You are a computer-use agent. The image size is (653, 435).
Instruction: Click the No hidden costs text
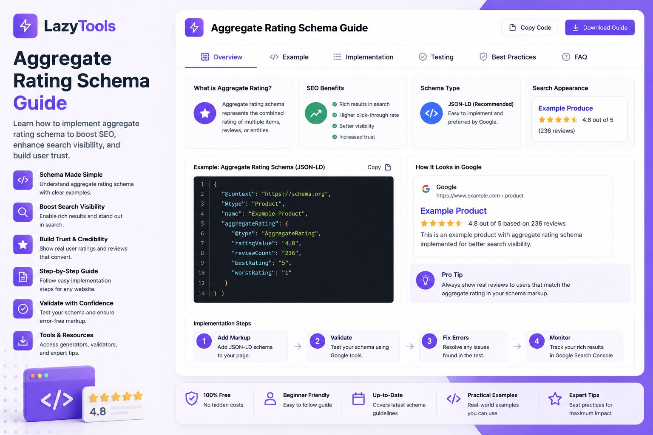pos(223,405)
